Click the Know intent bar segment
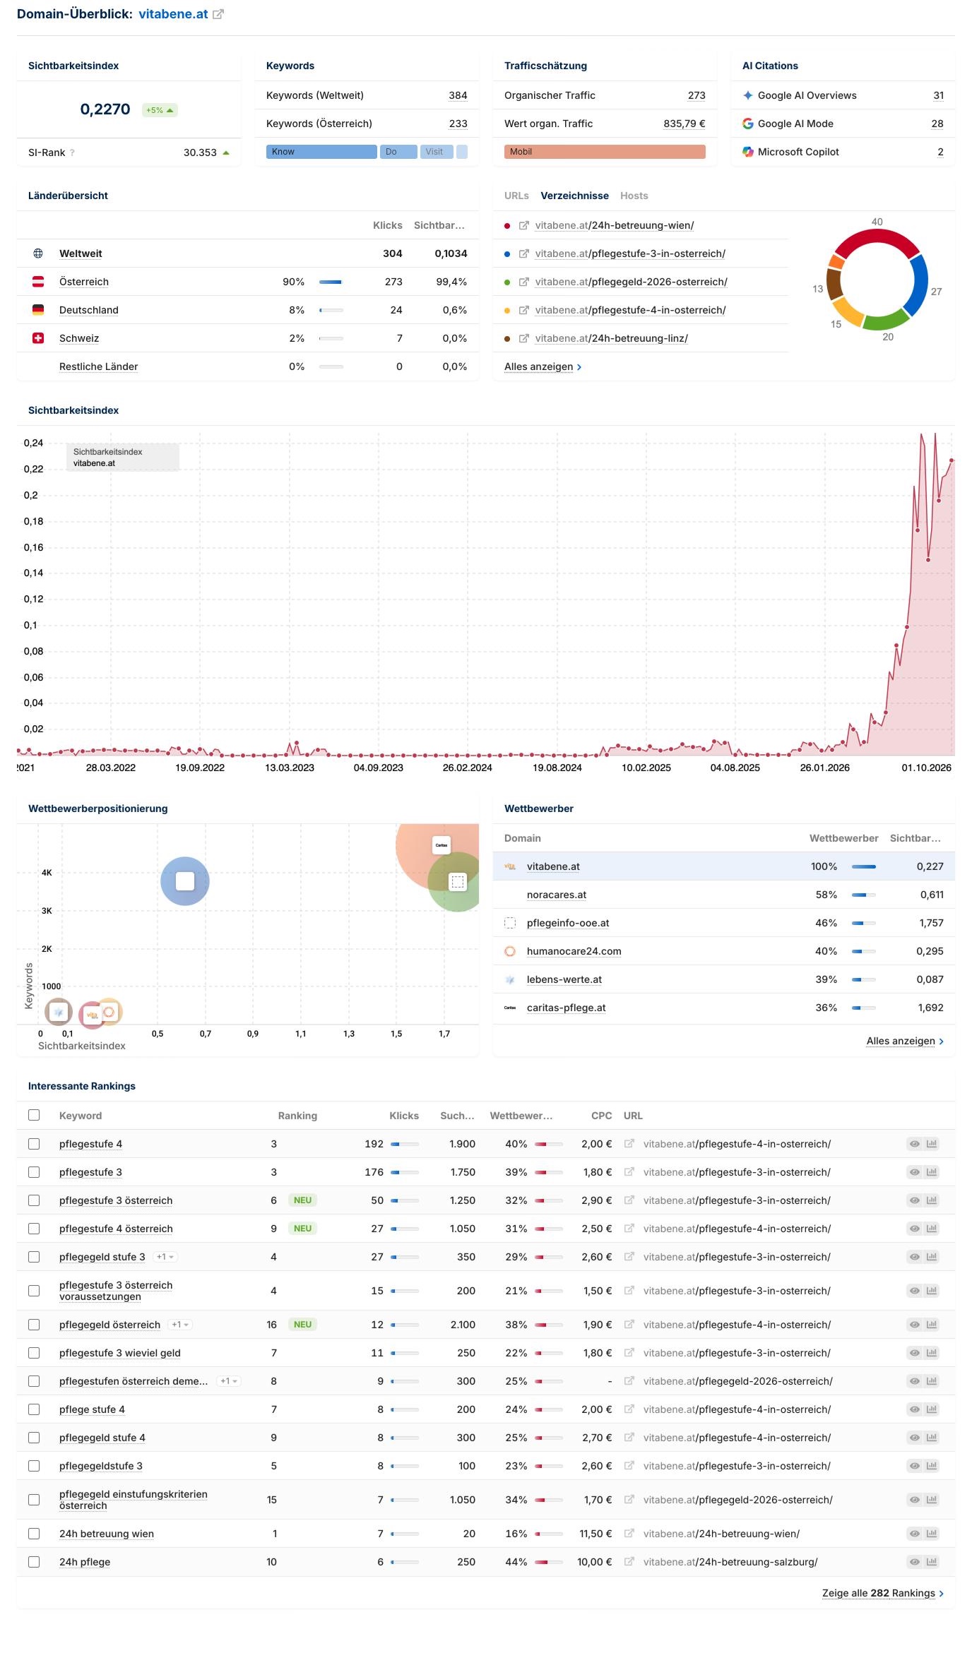The image size is (972, 1665). coord(321,152)
